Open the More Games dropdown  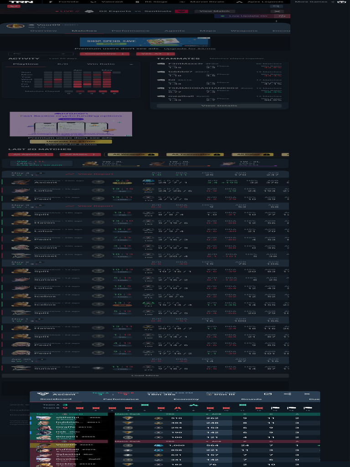[x=314, y=2]
